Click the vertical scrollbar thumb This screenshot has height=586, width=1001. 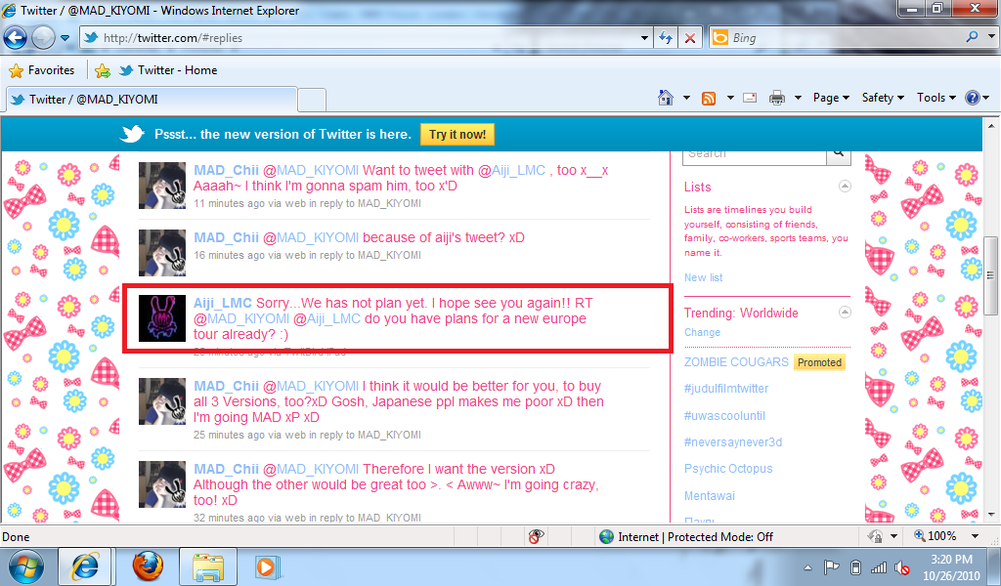(991, 274)
